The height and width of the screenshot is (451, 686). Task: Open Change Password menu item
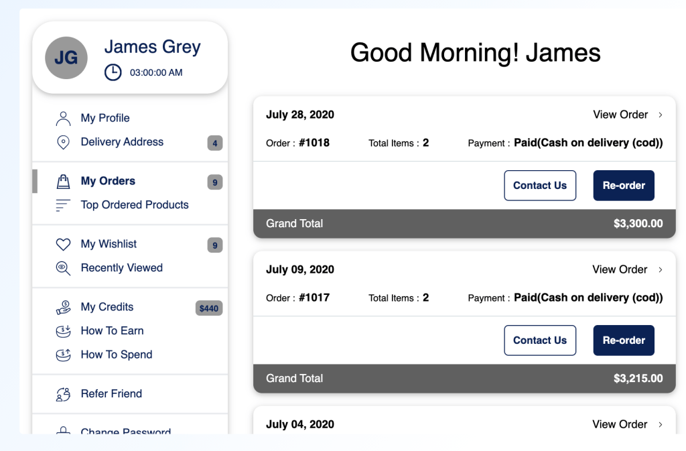[125, 430]
